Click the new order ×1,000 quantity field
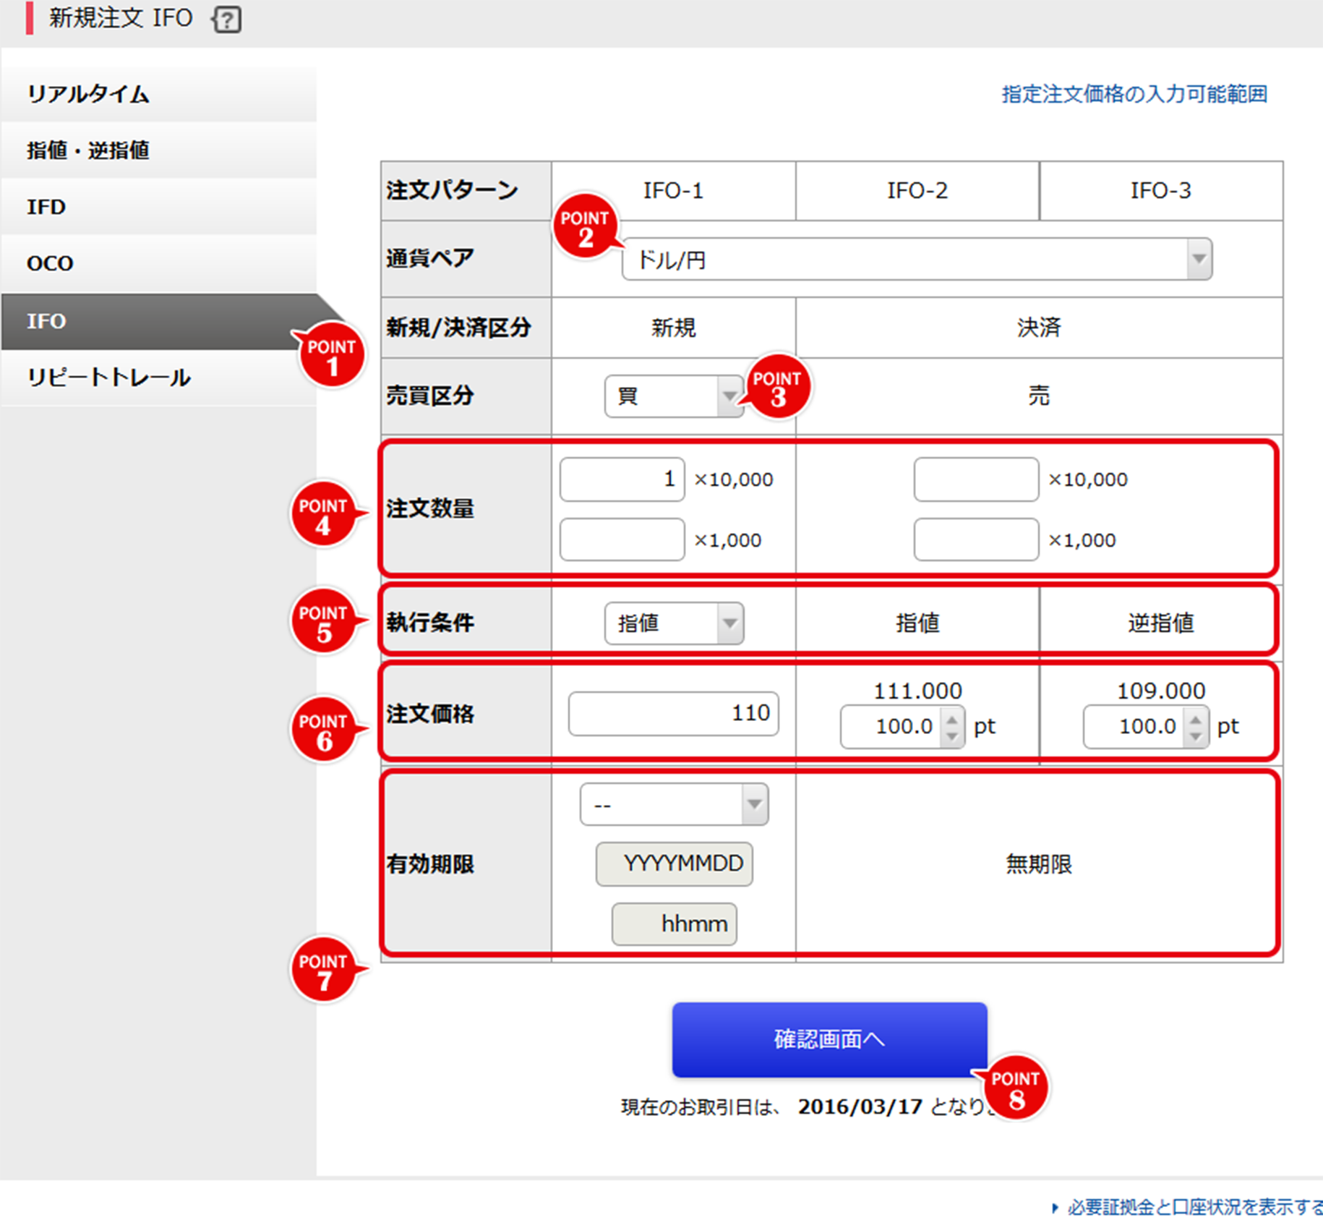The image size is (1323, 1228). tap(622, 540)
